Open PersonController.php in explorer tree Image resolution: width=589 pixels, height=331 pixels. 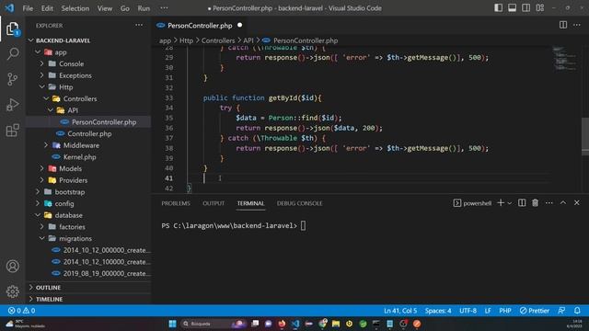point(88,122)
